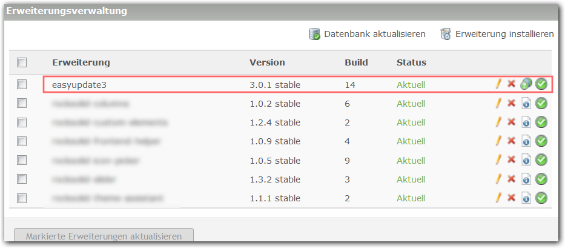Image resolution: width=565 pixels, height=248 pixels.
Task: Tick the checkbox of the 1.1.1 extension row
Action: point(22,198)
